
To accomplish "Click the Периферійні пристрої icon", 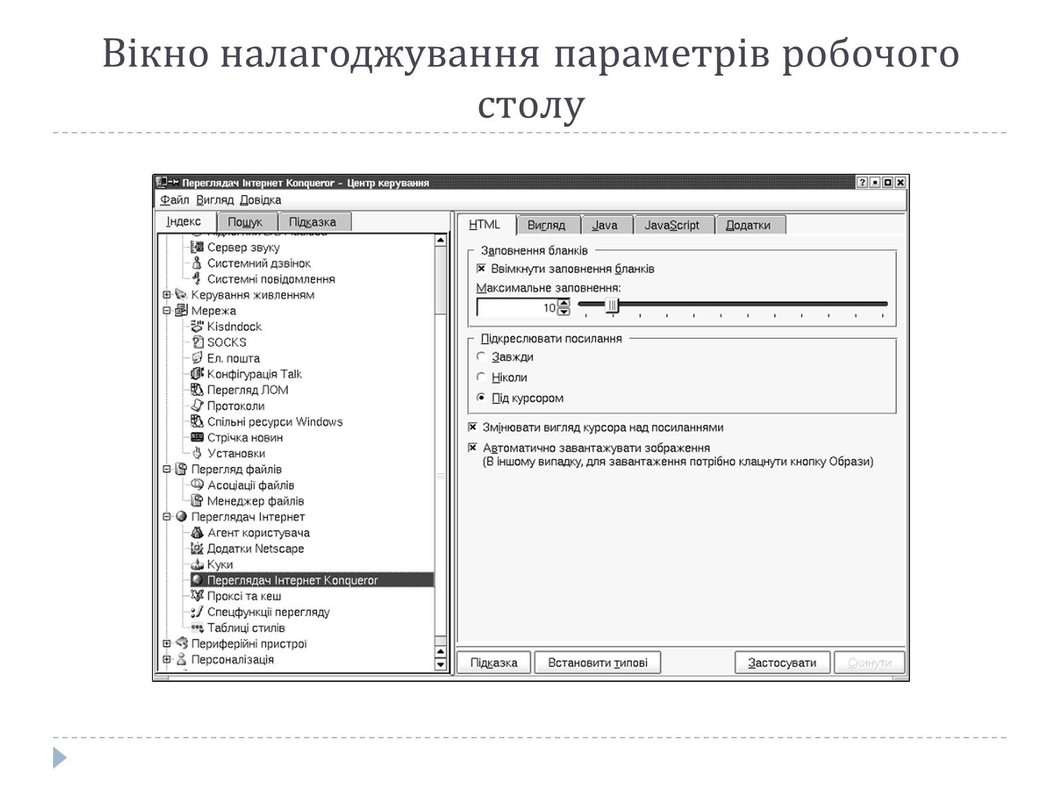I will (x=181, y=643).
